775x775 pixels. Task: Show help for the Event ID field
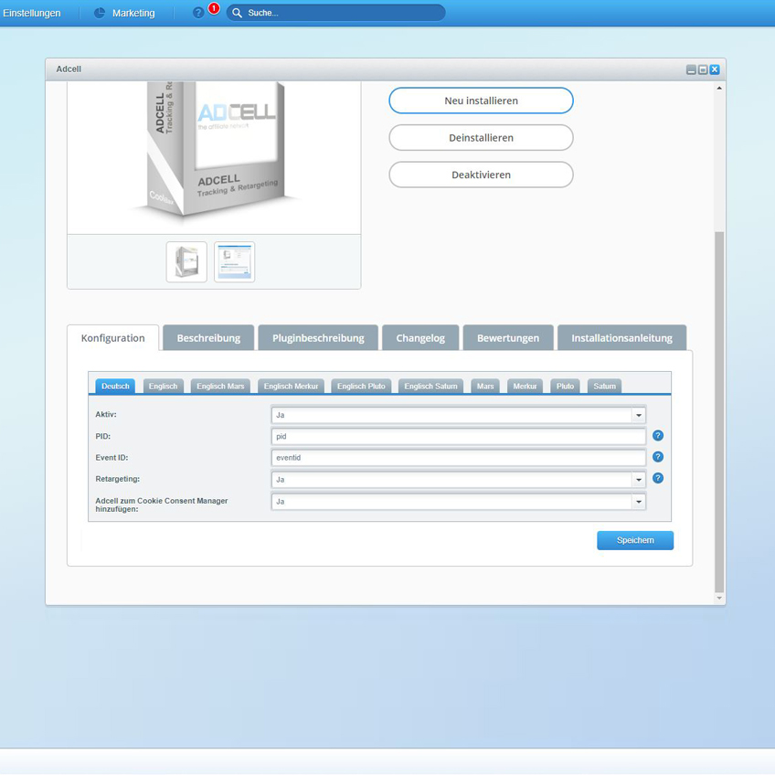(658, 457)
